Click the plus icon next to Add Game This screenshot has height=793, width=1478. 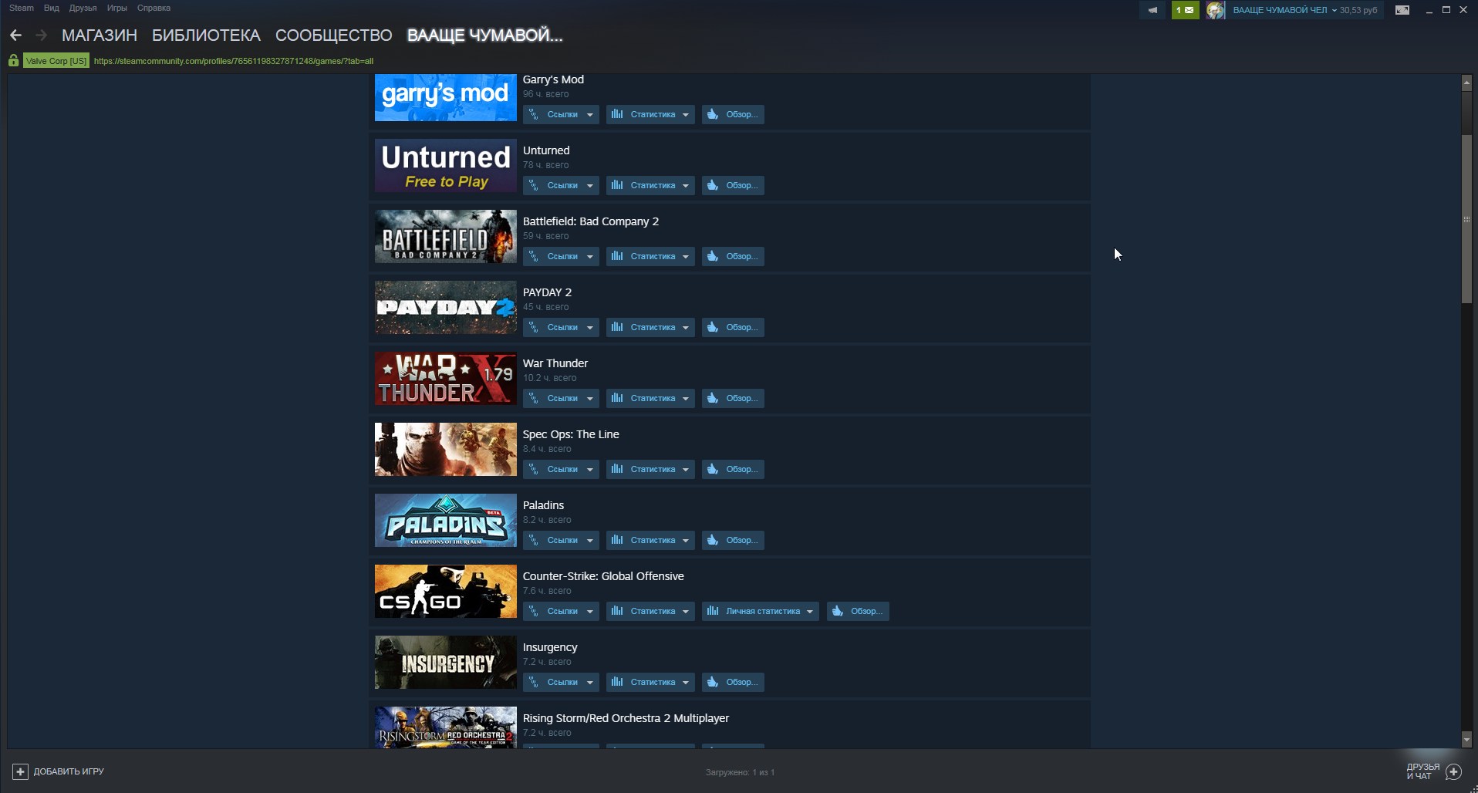(x=20, y=771)
